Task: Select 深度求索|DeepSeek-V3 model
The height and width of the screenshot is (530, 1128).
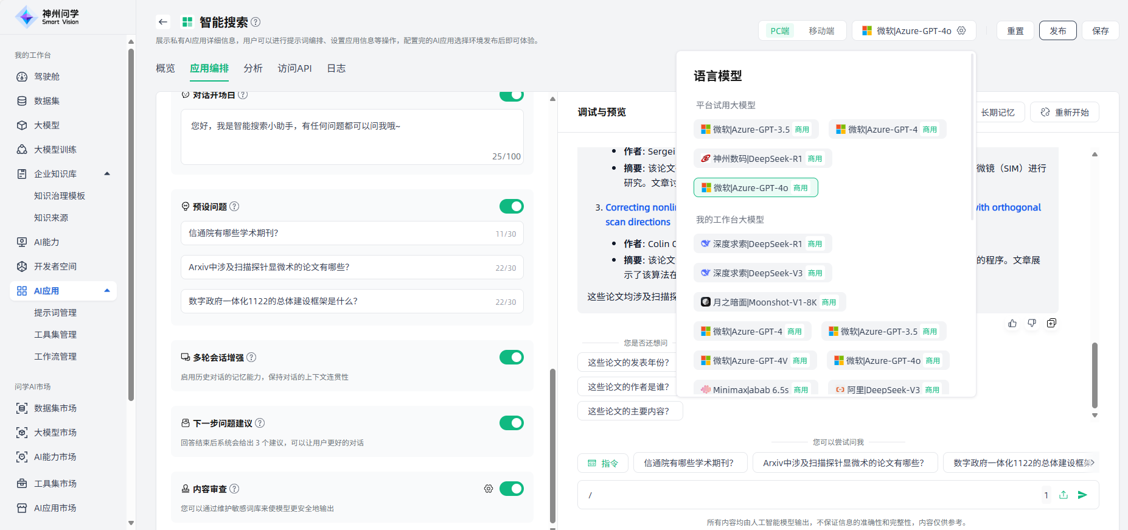Action: [x=762, y=273]
